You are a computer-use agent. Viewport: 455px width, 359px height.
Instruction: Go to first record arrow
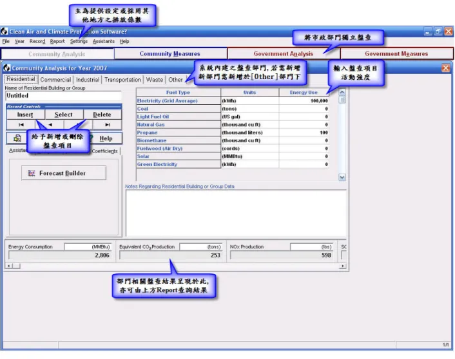click(x=21, y=125)
